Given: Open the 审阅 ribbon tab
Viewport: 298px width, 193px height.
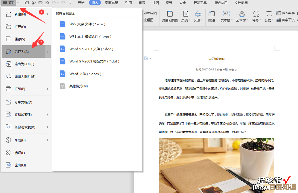Looking at the screenshot, I should [x=142, y=3].
